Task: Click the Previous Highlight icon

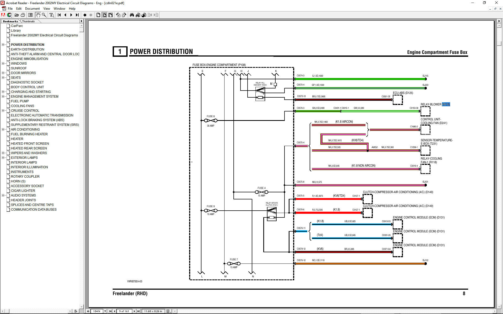Action: click(150, 15)
